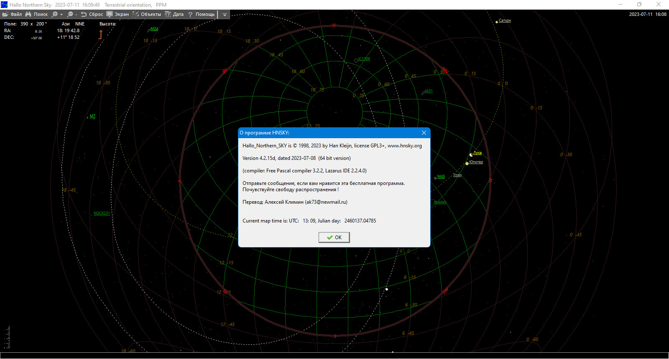Select the M31 galaxy label

tap(429, 91)
